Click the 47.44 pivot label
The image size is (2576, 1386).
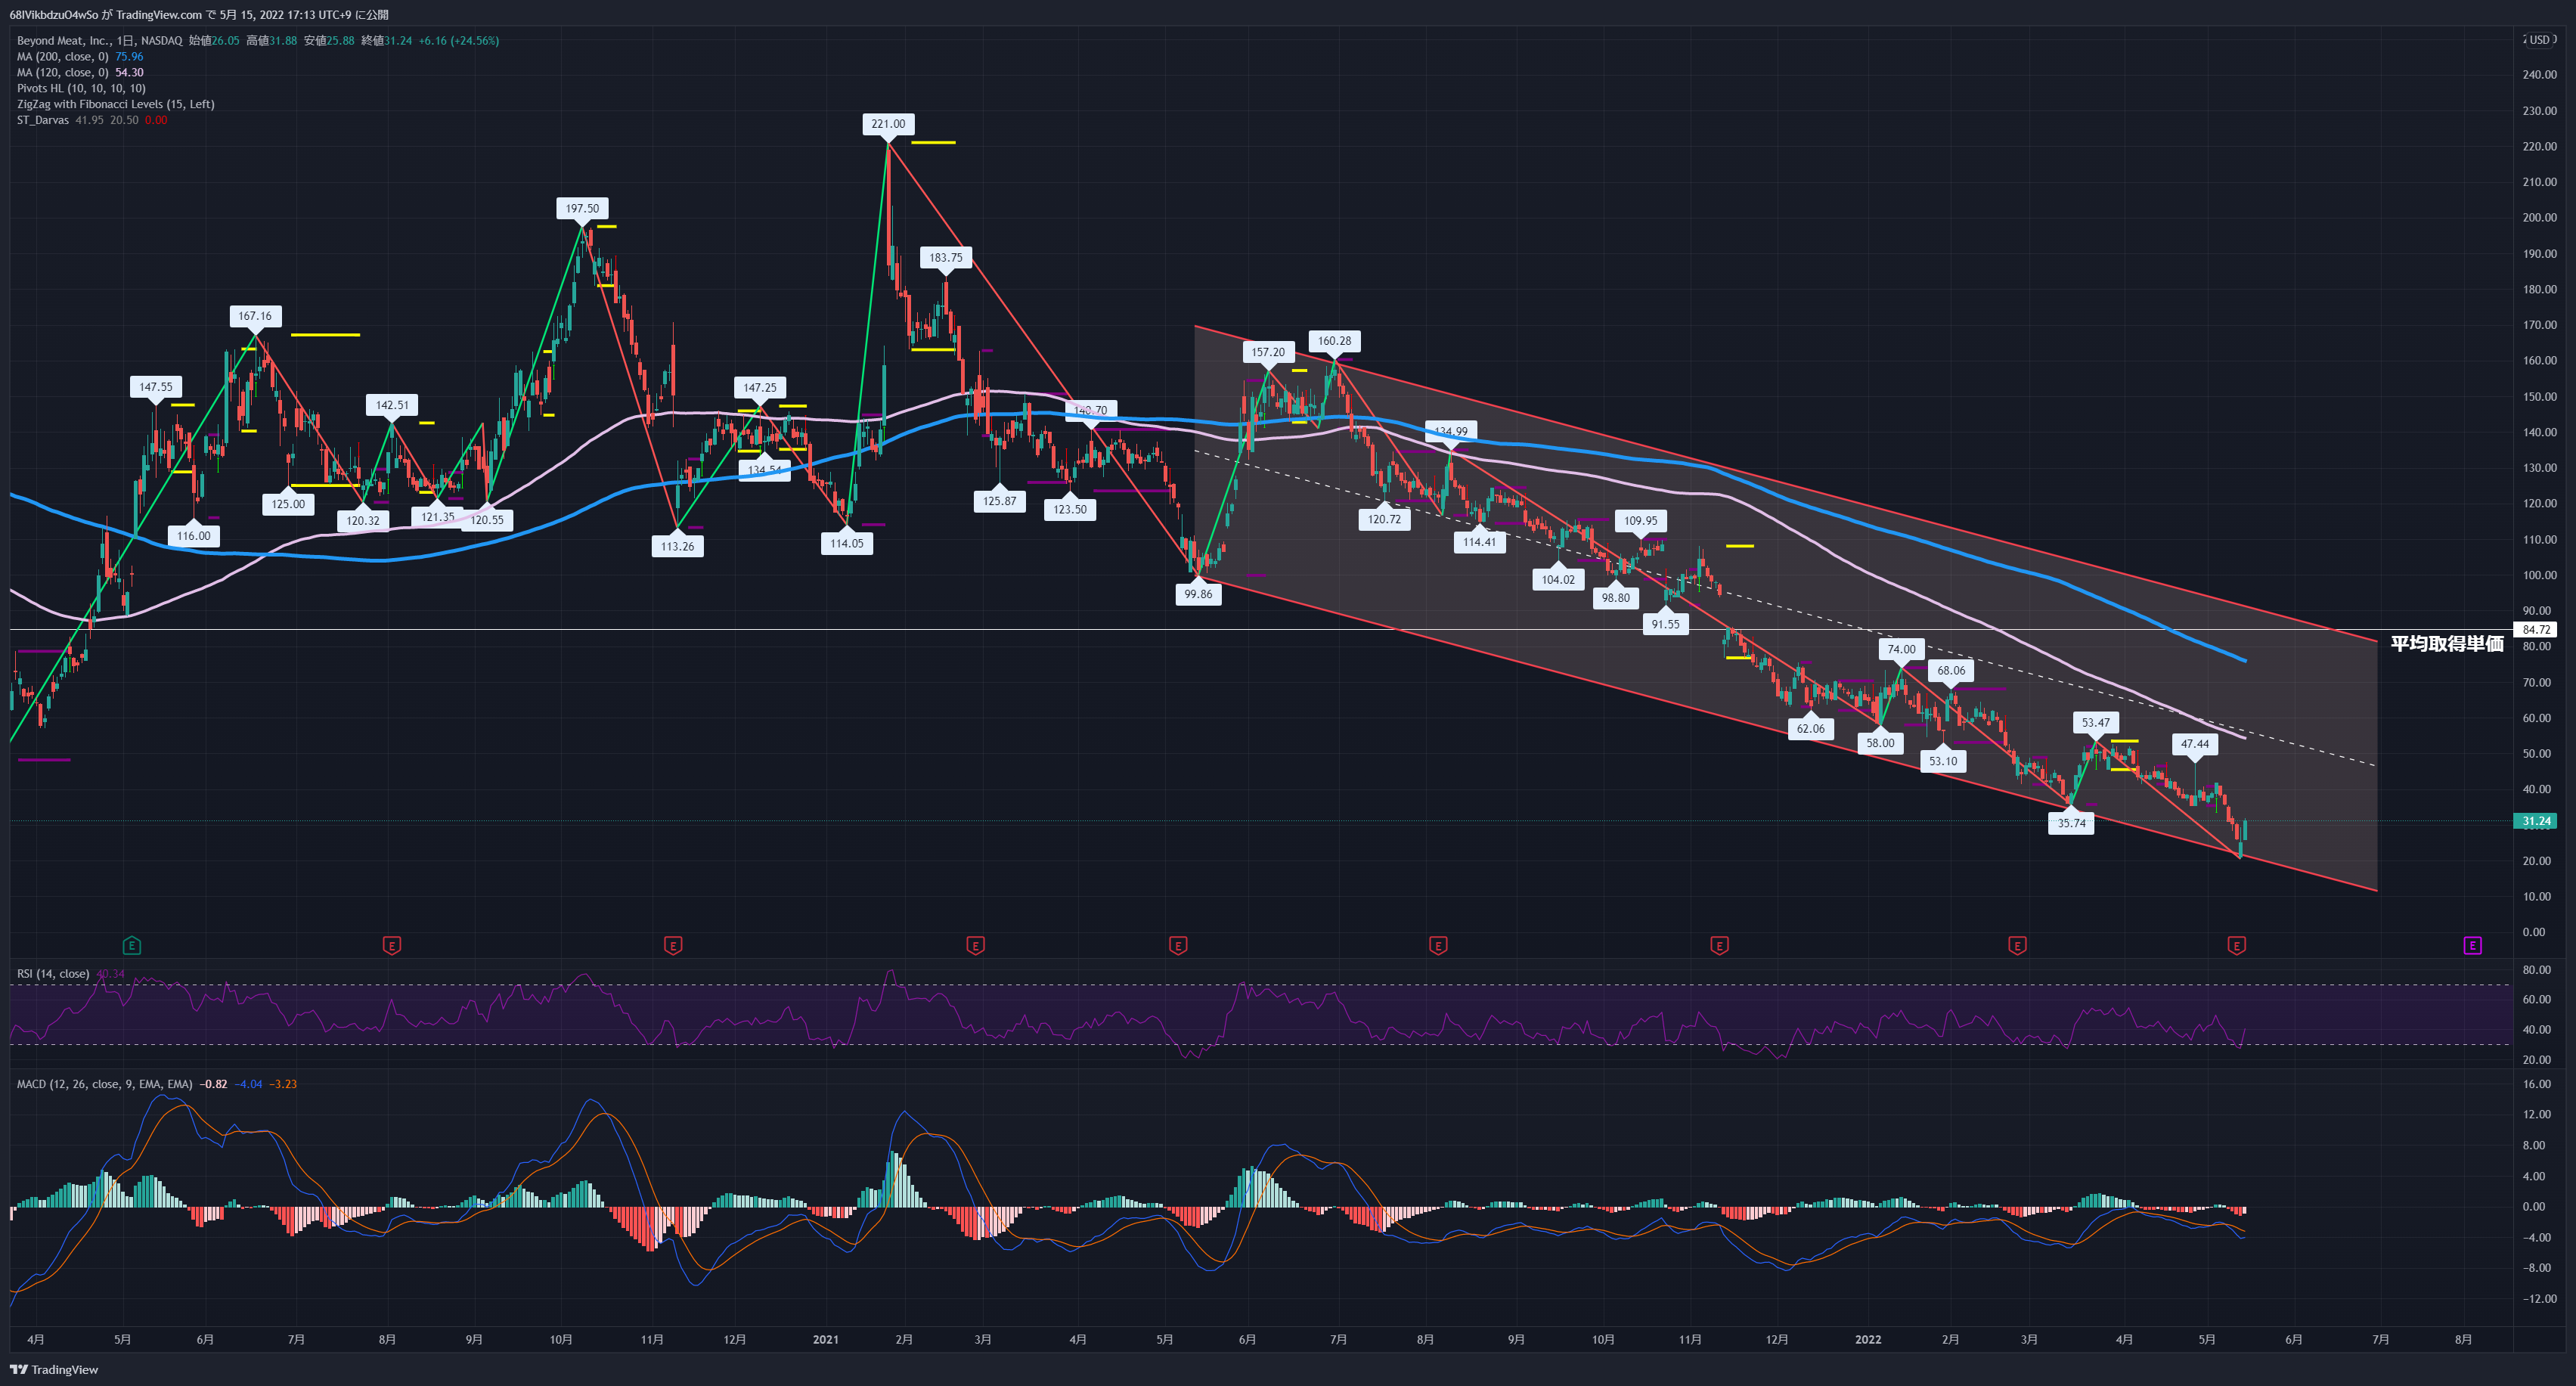2195,744
